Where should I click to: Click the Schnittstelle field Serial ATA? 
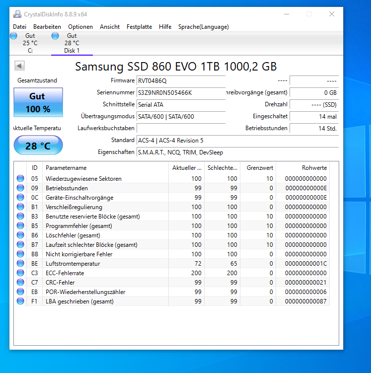pos(181,105)
